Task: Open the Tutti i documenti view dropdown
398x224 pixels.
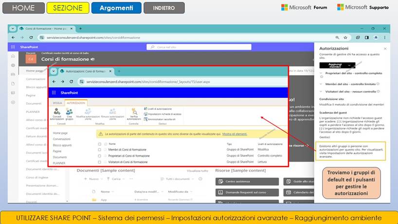Action: coord(177,179)
